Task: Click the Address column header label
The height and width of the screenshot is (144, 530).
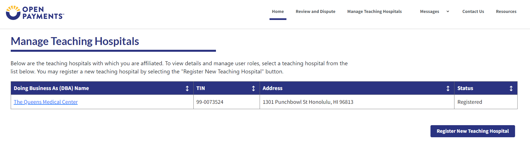Action: [272, 88]
